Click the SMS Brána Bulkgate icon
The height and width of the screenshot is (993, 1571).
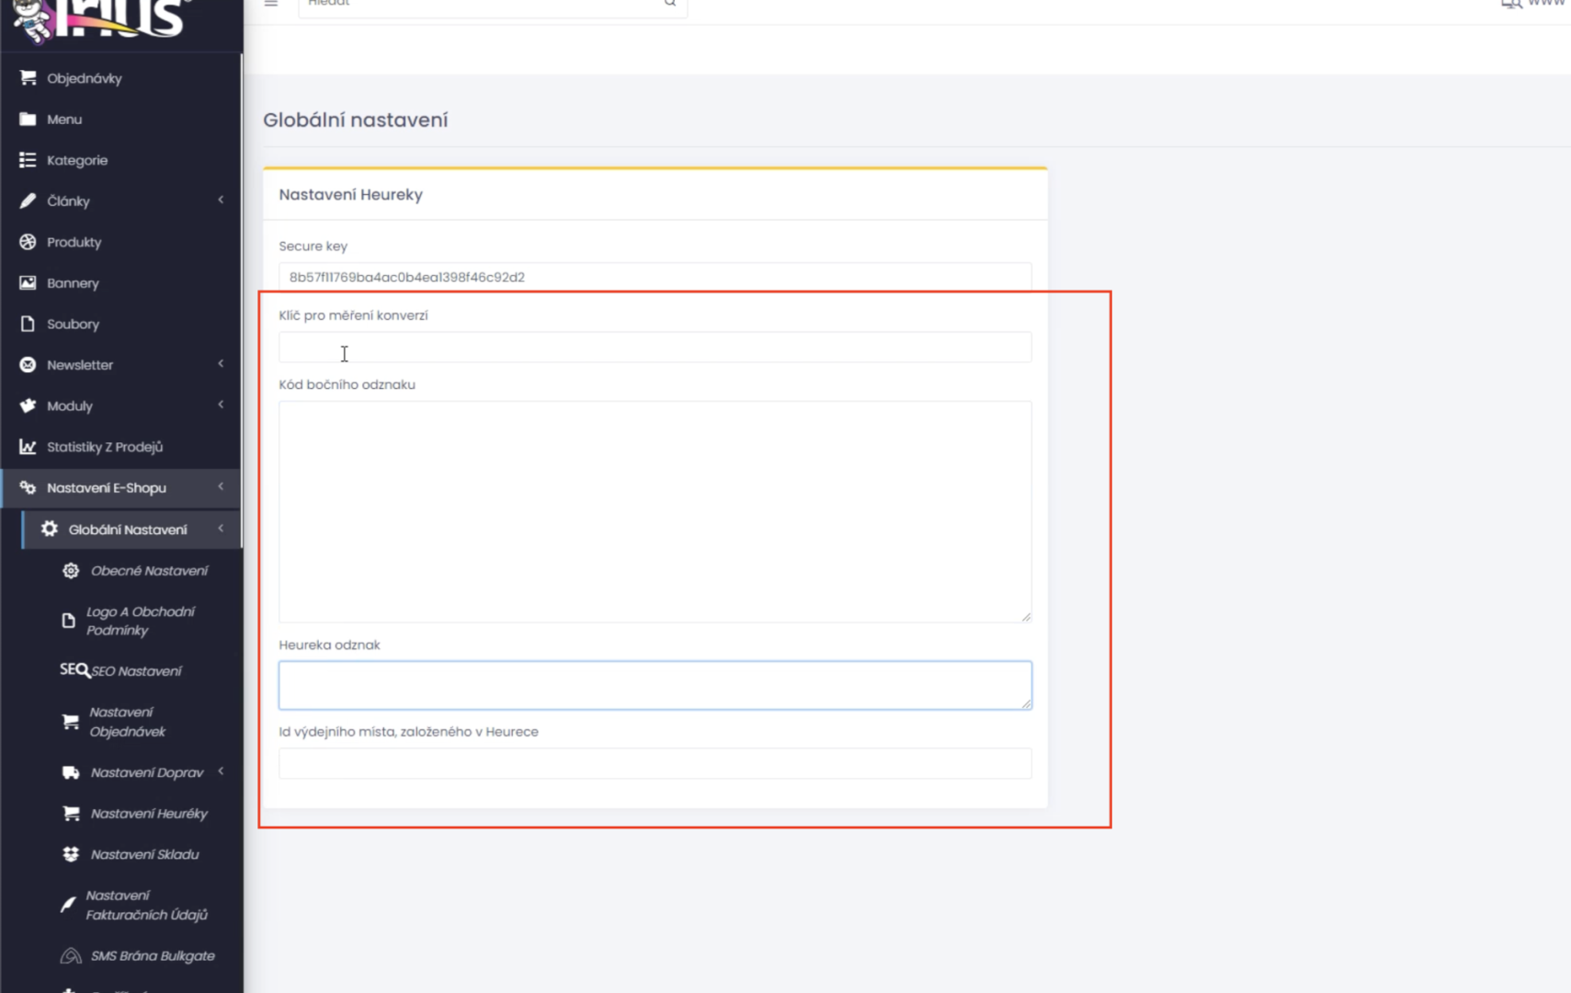(x=71, y=956)
